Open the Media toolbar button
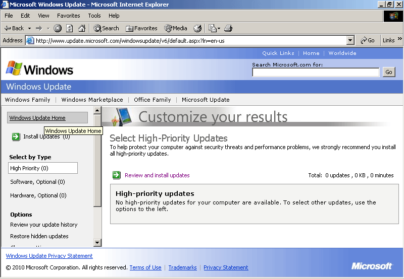This screenshot has width=404, height=279. point(175,28)
